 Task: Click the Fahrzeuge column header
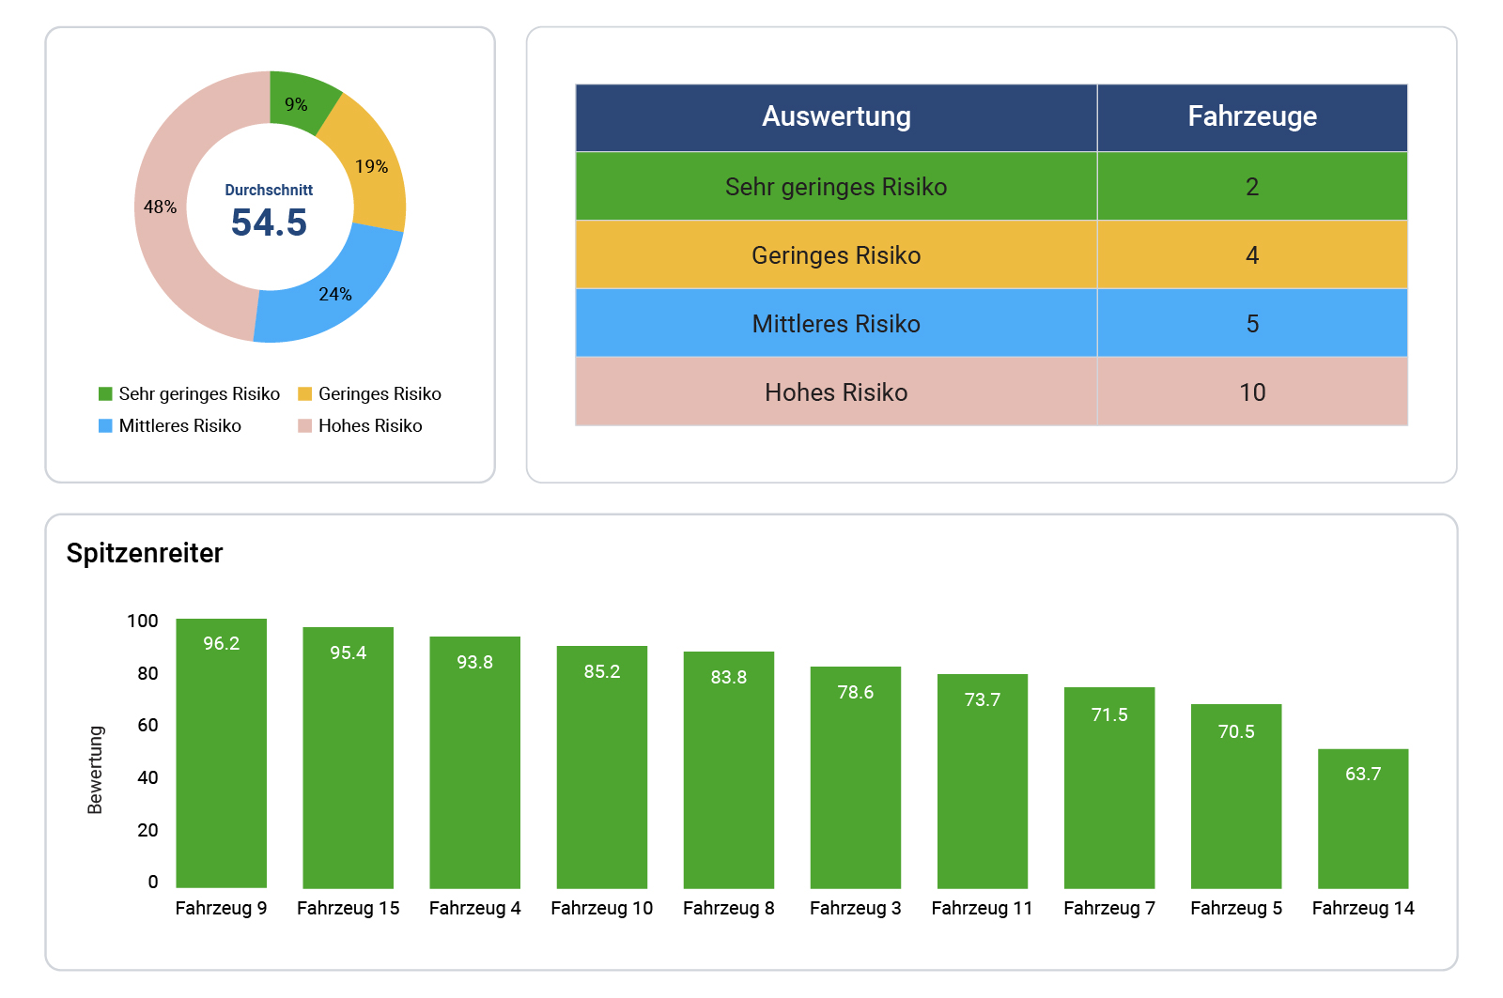(x=1251, y=117)
